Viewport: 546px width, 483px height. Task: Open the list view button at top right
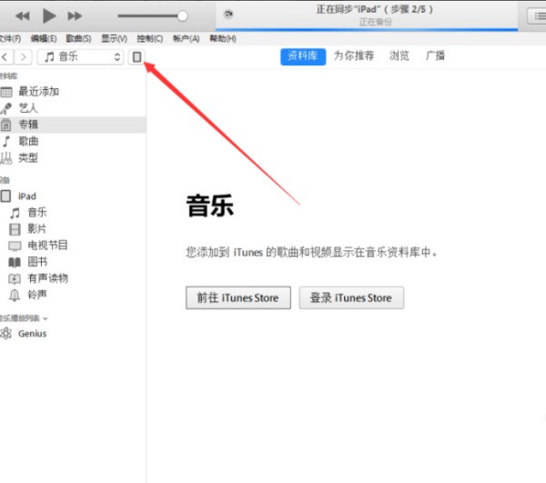tap(538, 16)
